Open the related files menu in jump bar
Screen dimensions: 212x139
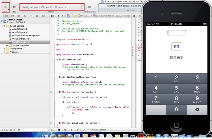(x=53, y=16)
